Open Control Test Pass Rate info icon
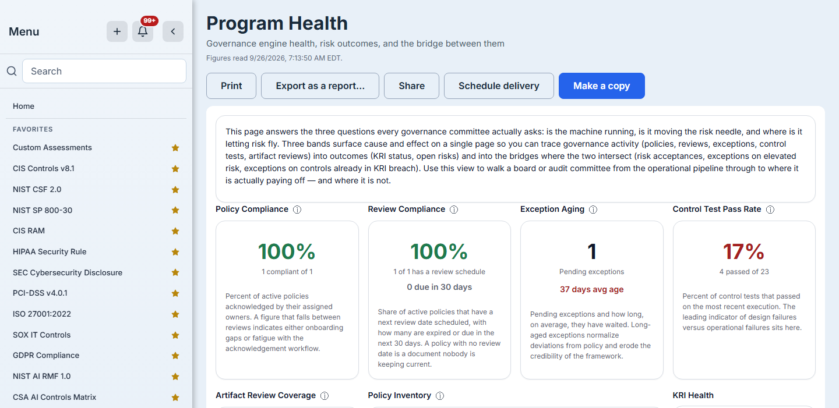 tap(770, 210)
